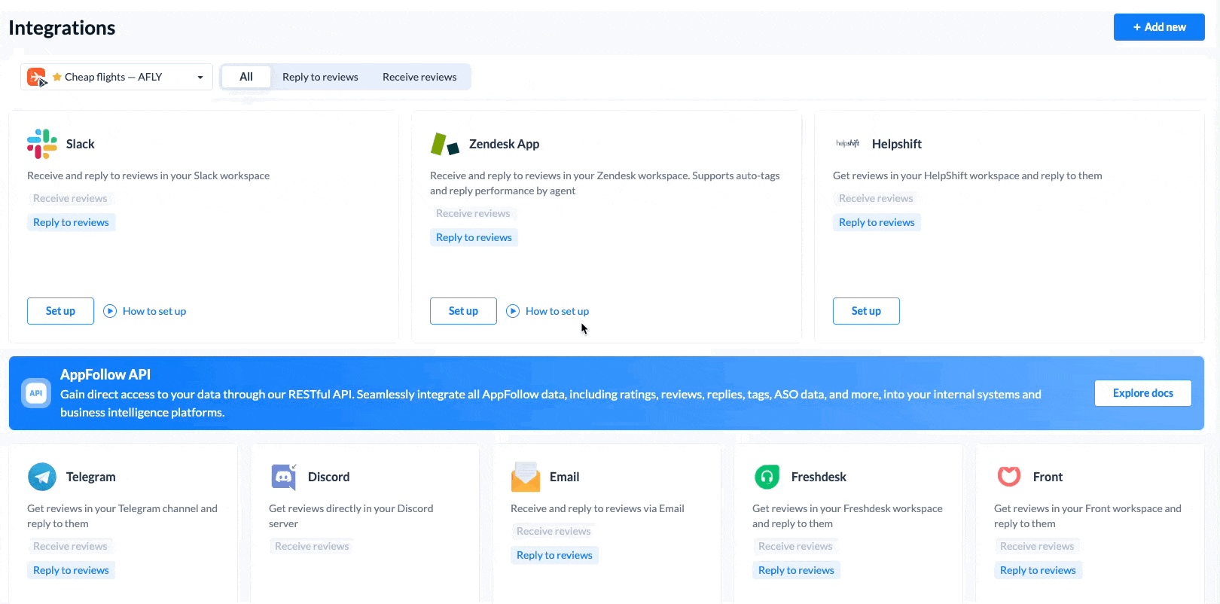1220x604 pixels.
Task: Click the Freshdesk card title
Action: coord(819,477)
